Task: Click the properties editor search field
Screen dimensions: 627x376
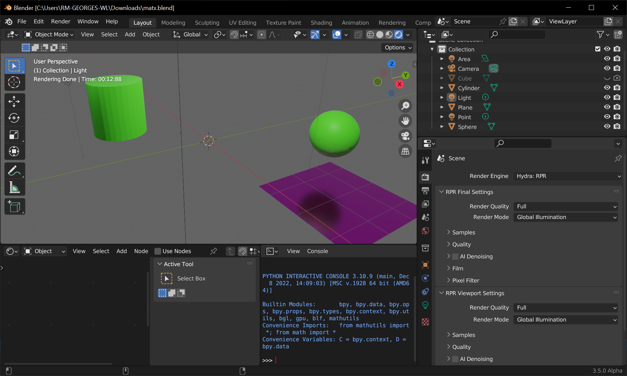Action: 522,144
